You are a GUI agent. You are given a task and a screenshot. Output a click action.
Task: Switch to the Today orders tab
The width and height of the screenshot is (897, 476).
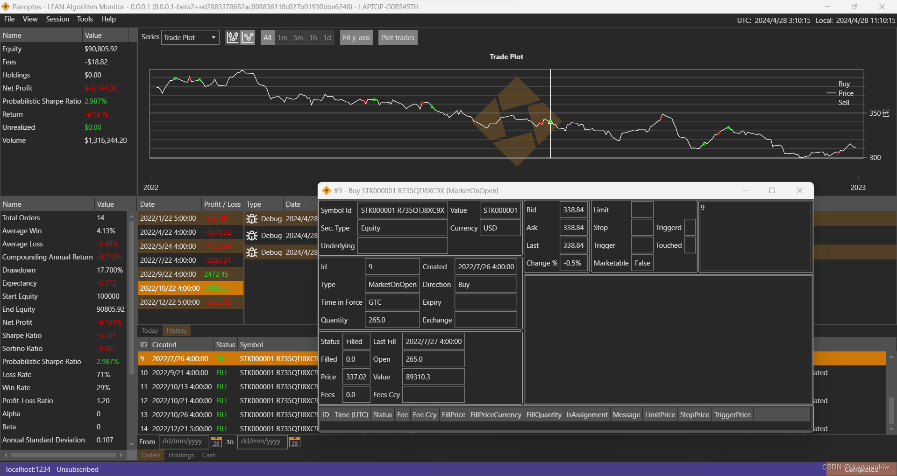pyautogui.click(x=150, y=330)
